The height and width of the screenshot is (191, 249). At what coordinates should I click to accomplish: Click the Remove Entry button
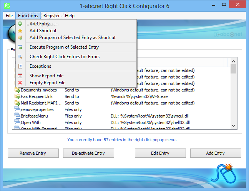coord(33,153)
